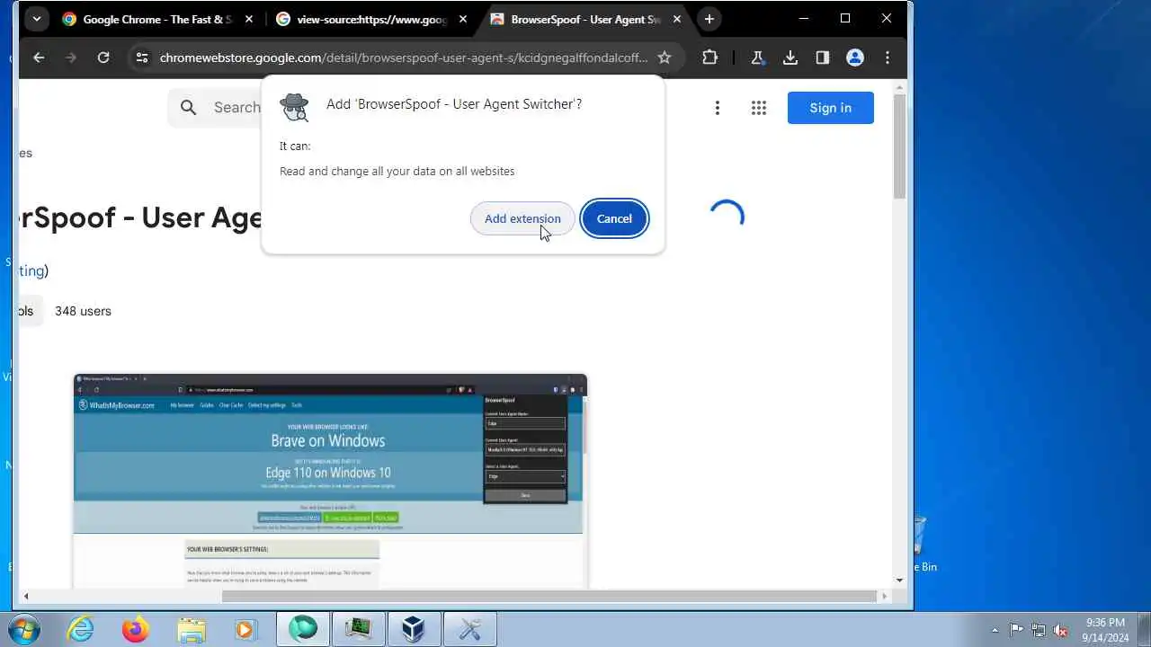The image size is (1151, 647).
Task: Click the search magnifier icon
Action: [x=188, y=108]
